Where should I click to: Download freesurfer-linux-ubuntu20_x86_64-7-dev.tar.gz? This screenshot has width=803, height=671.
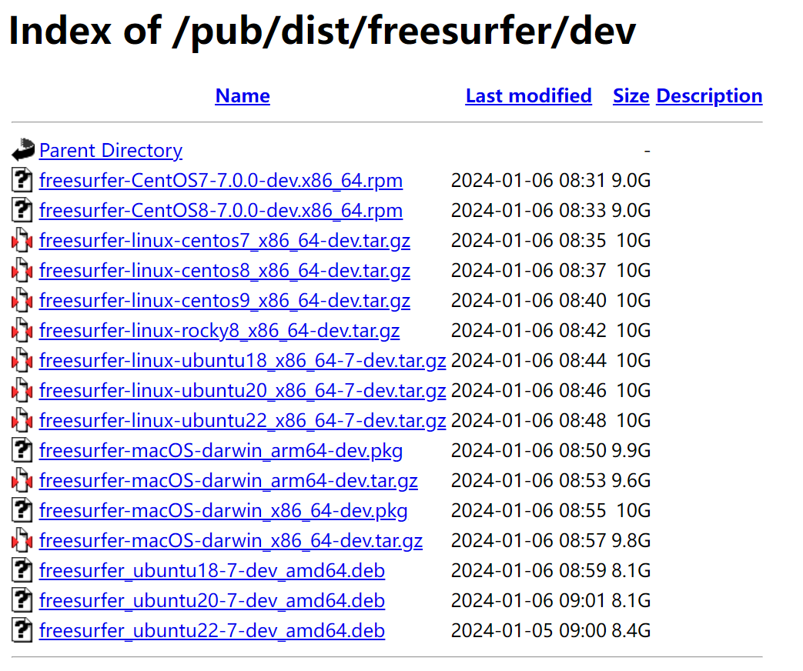243,391
